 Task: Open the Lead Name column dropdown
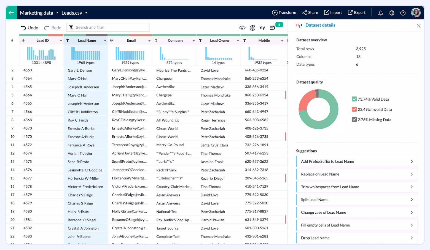[105, 40]
